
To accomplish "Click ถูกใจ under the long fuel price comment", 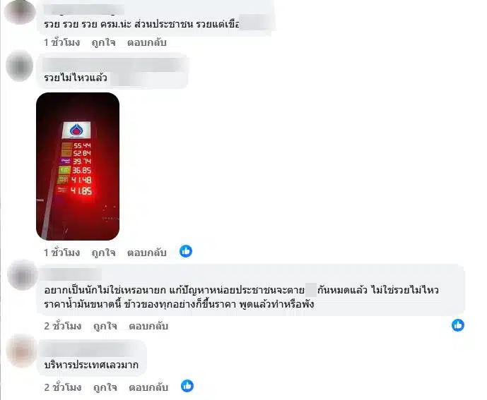I will pos(105,326).
